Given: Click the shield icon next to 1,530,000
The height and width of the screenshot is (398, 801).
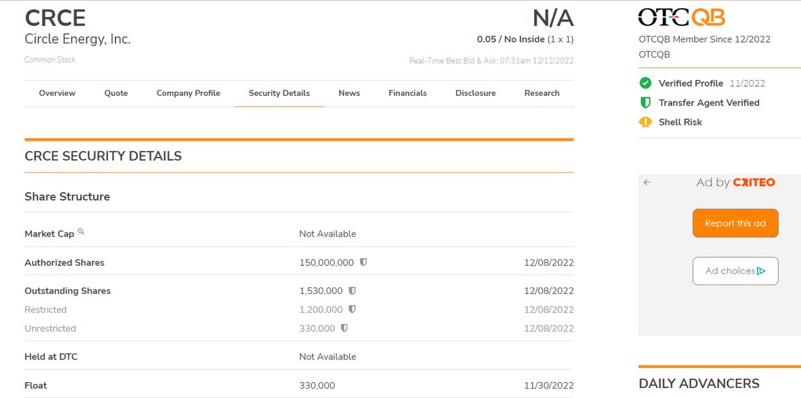Looking at the screenshot, I should tap(352, 291).
